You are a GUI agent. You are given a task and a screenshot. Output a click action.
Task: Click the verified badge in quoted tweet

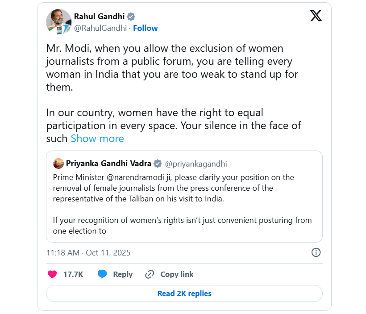point(158,163)
